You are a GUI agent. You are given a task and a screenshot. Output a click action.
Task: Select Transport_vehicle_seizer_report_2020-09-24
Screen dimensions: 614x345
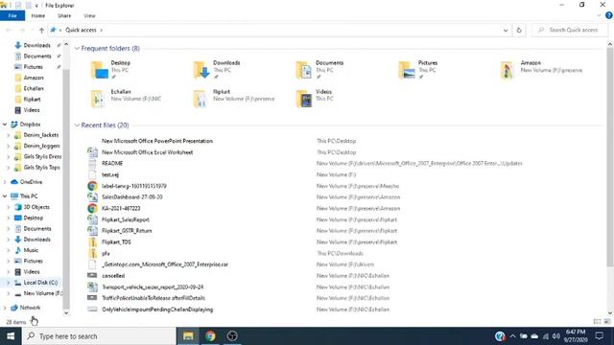pos(153,287)
